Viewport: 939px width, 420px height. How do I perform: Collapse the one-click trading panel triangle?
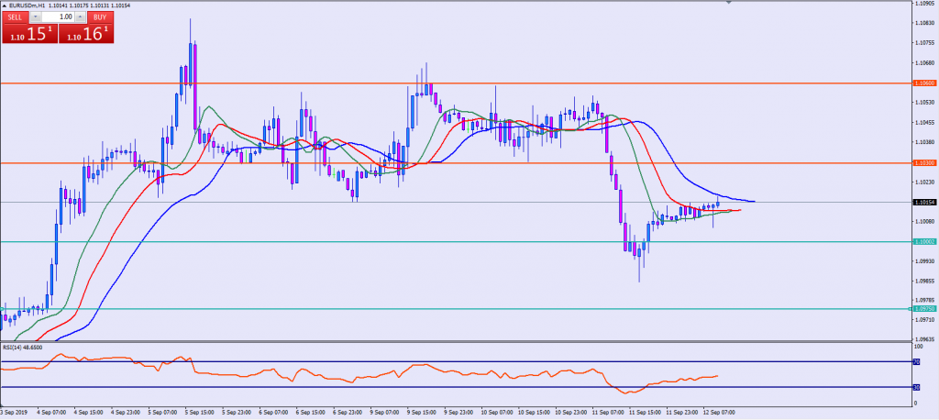[x=4, y=6]
